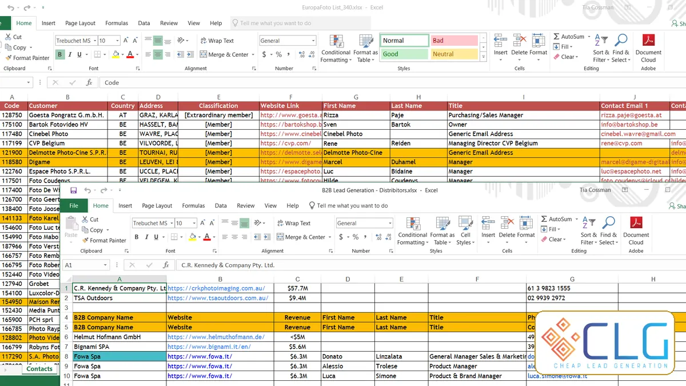The height and width of the screenshot is (386, 686).
Task: Click Insert Function fx in B2B window
Action: click(166, 265)
